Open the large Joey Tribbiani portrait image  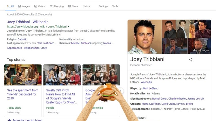point(145,37)
